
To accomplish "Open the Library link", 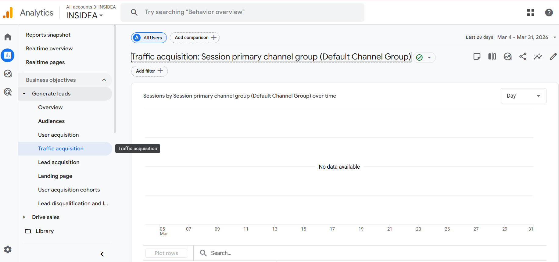I will [45, 231].
